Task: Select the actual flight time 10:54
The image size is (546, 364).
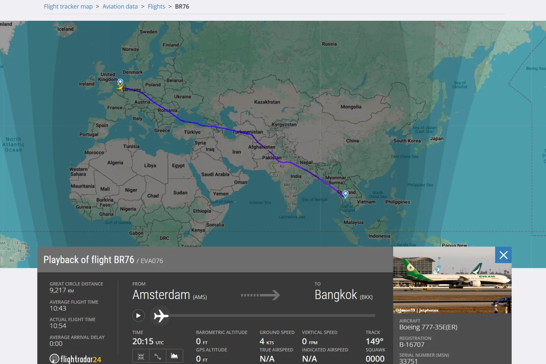Action: (58, 326)
